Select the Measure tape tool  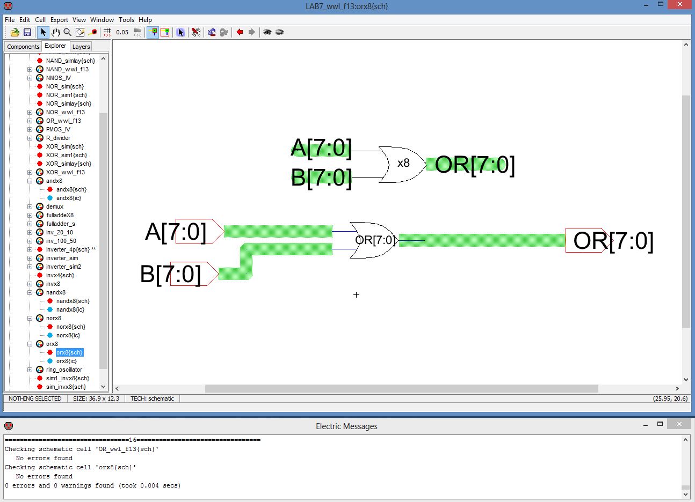click(x=92, y=32)
